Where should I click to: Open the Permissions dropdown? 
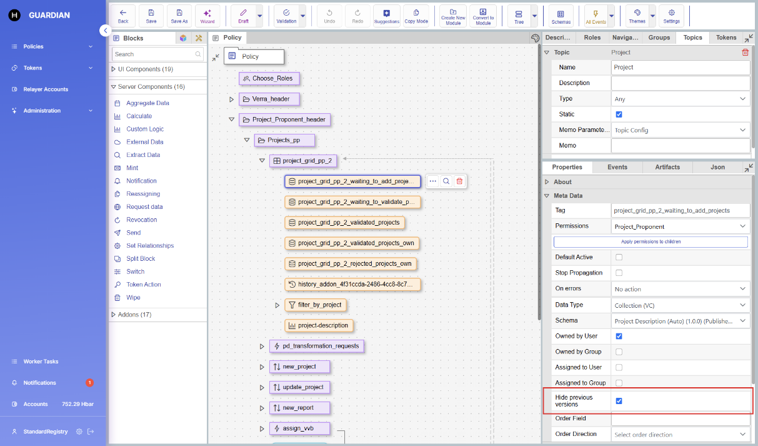[x=681, y=226]
